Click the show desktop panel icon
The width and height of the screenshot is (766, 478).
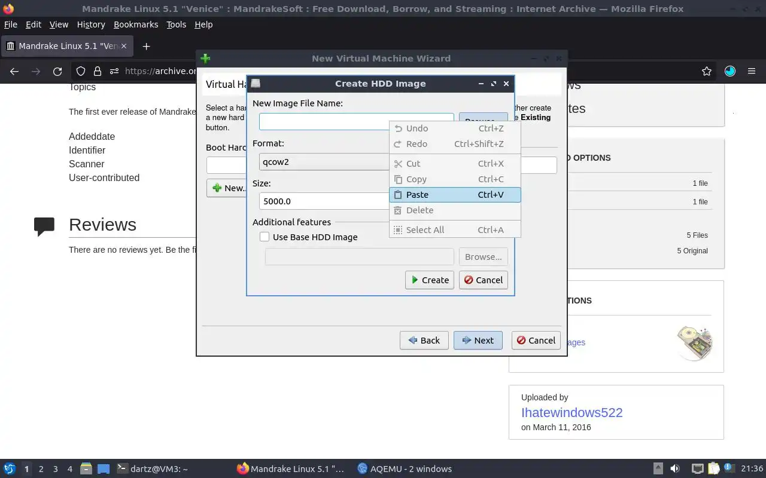click(104, 469)
